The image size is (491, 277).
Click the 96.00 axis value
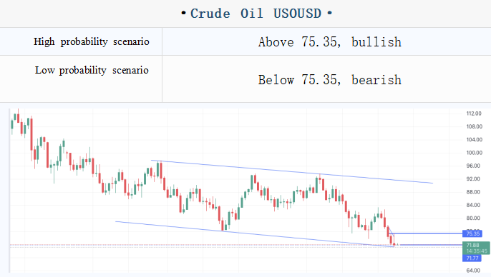click(x=473, y=166)
